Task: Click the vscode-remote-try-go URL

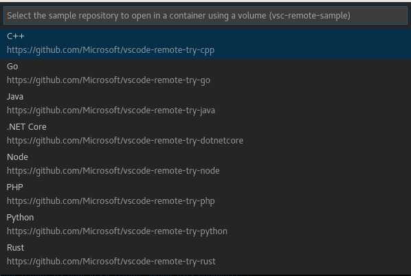Action: [109, 80]
